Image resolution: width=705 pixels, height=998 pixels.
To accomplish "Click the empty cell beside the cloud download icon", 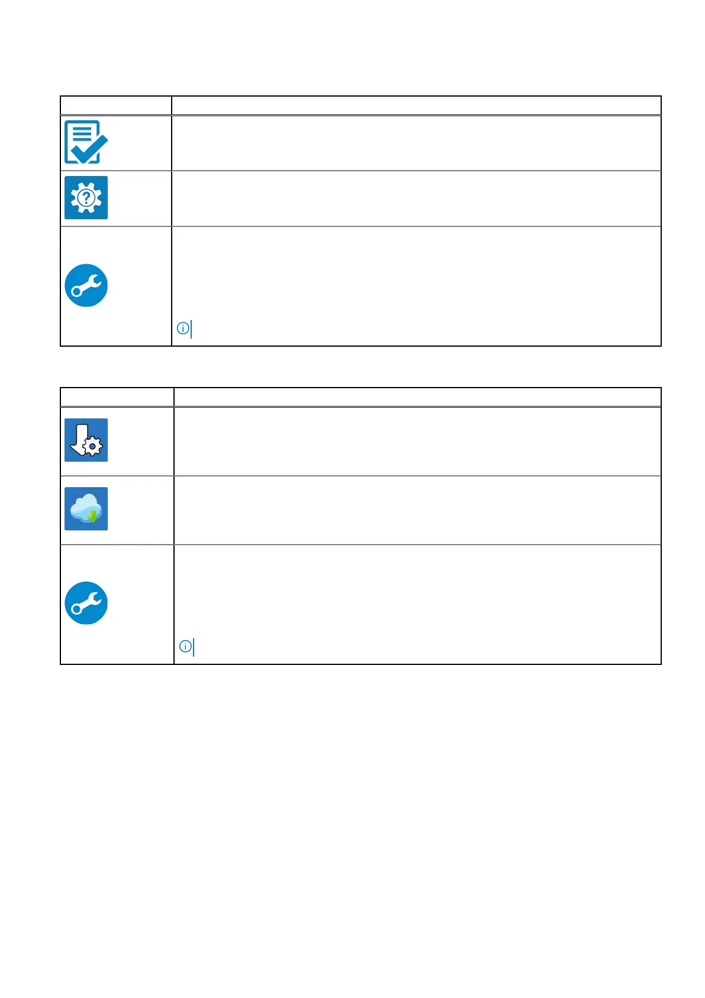I will tap(417, 510).
